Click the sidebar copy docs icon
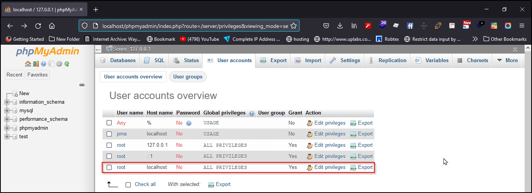This screenshot has height=193, width=532. 51,64
